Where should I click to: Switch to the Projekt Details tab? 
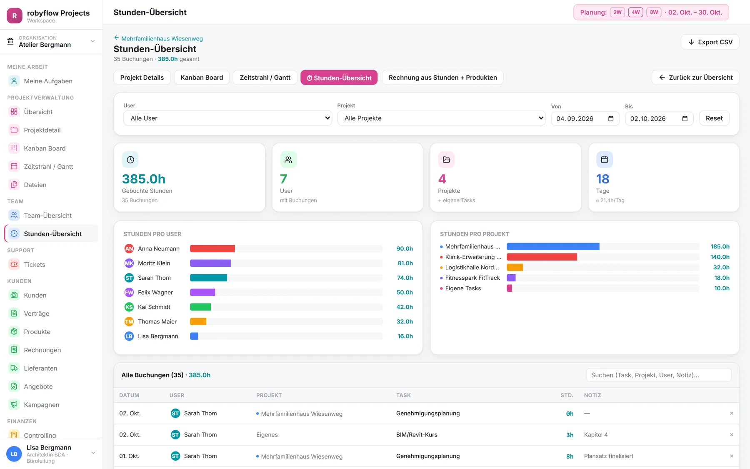point(142,78)
